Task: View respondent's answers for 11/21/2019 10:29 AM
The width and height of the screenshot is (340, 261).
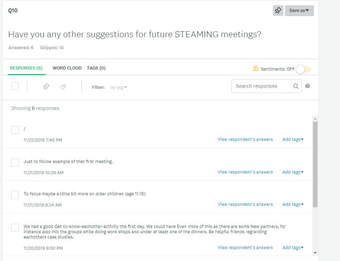Action: (245, 172)
